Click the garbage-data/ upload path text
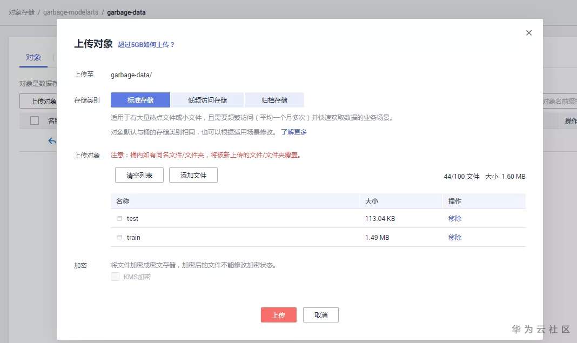This screenshot has width=577, height=343. (x=131, y=75)
